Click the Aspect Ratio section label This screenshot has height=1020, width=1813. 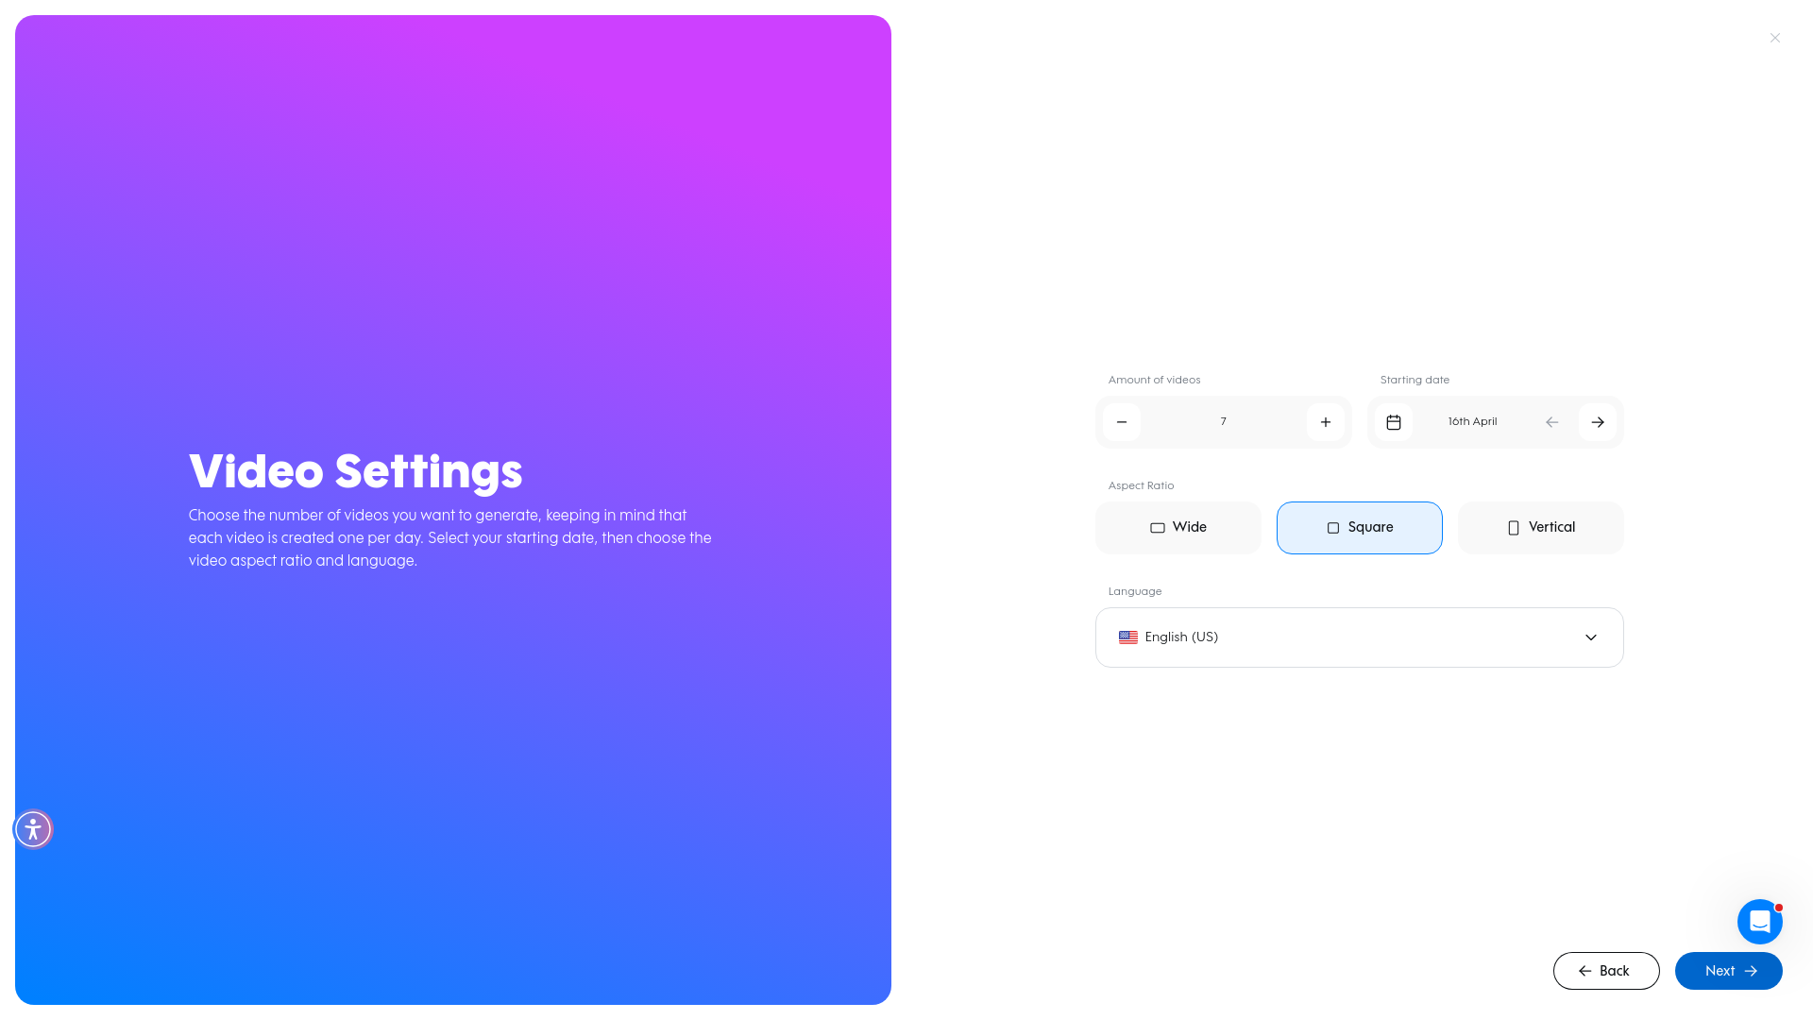[x=1141, y=485]
